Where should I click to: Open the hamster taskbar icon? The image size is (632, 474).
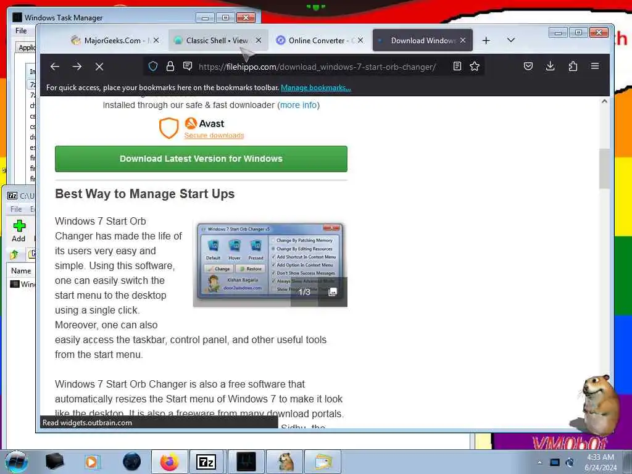pos(285,462)
